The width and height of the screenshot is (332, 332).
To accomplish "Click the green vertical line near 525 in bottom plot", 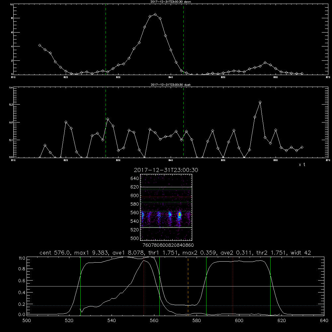I will [80, 286].
